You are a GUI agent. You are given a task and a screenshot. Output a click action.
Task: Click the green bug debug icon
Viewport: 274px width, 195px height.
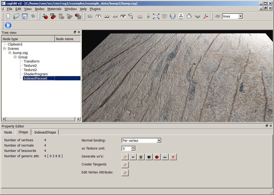pyautogui.click(x=33, y=16)
